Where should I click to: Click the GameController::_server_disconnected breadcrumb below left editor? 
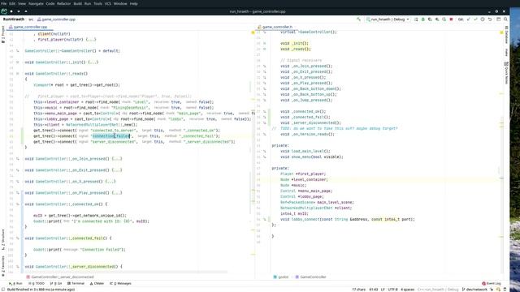tap(60, 277)
